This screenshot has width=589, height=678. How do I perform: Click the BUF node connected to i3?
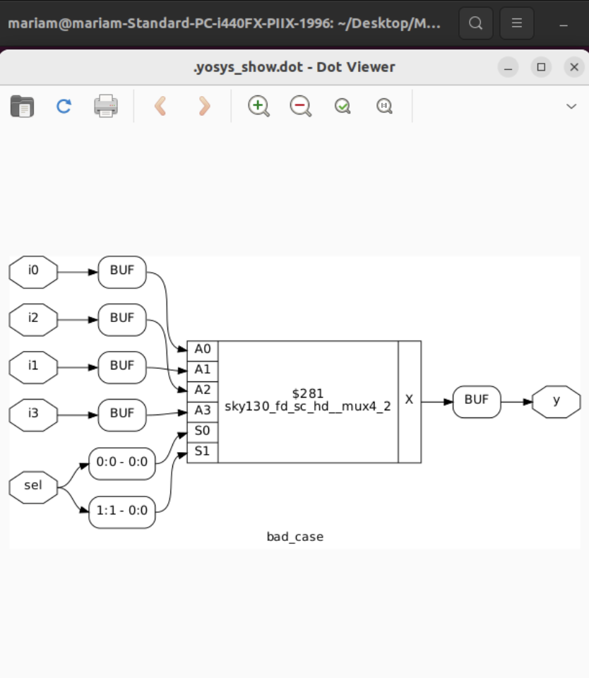tap(121, 415)
